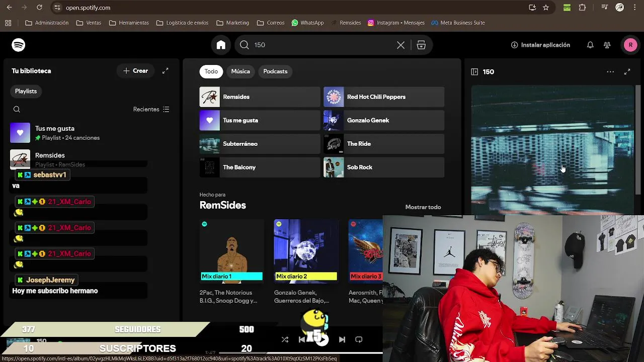Go to Spotify Home via house icon
644x362 pixels.
[221, 45]
